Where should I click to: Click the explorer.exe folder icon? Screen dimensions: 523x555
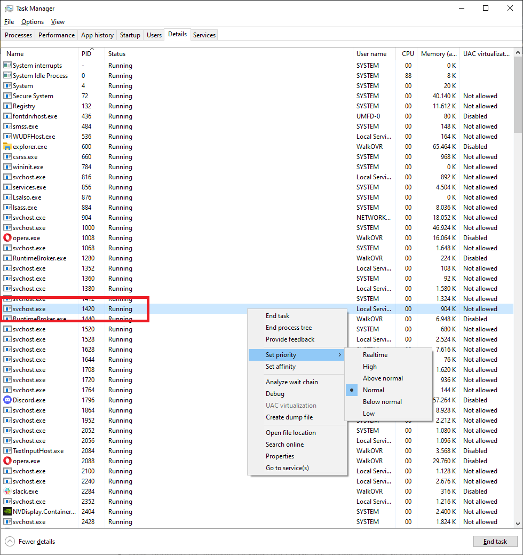7,147
